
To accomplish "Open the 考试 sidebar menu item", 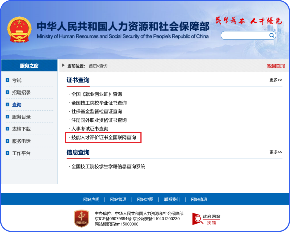I will 17,80.
